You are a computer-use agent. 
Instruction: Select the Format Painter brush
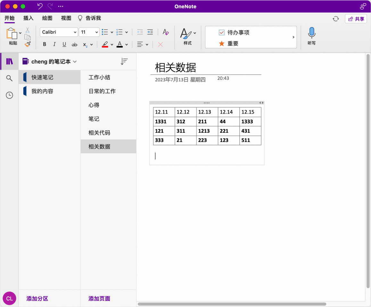click(x=28, y=44)
